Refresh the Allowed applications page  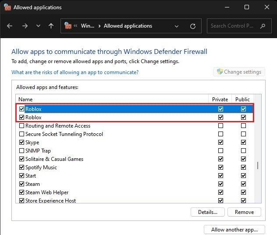(192, 26)
